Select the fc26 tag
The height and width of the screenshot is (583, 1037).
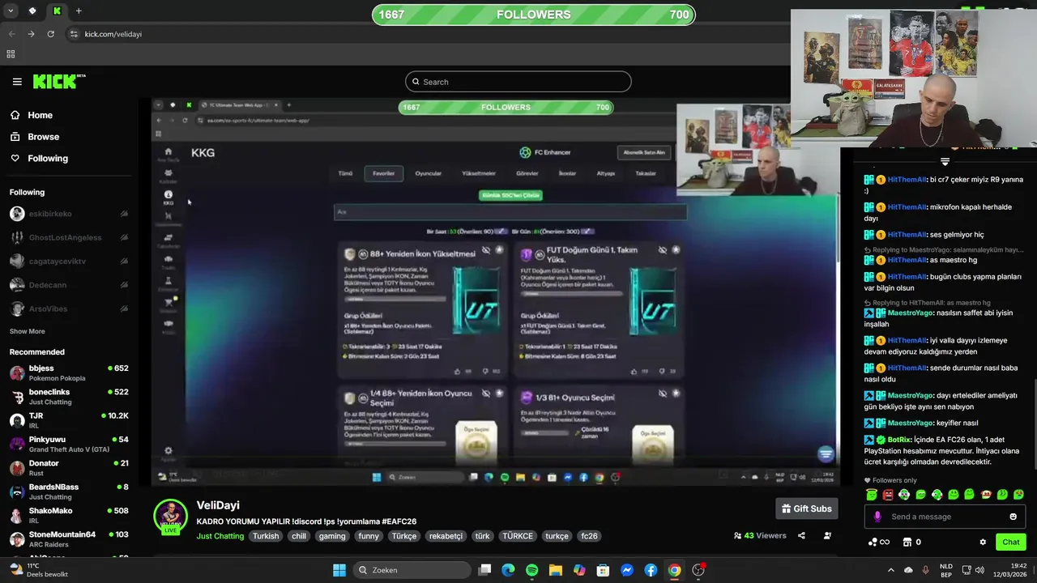pos(589,536)
